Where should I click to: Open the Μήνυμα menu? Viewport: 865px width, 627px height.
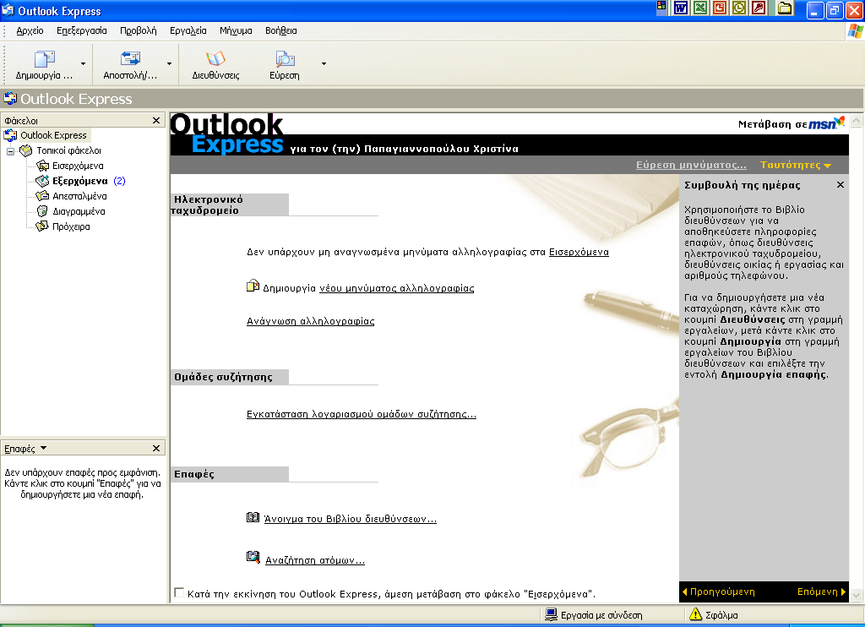tap(236, 31)
